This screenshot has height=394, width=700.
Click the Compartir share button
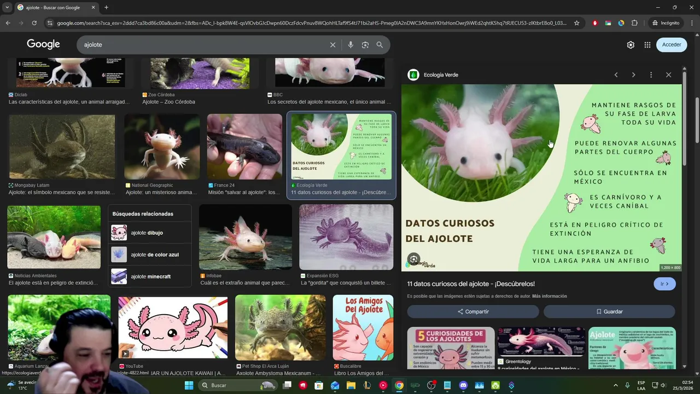[473, 311]
